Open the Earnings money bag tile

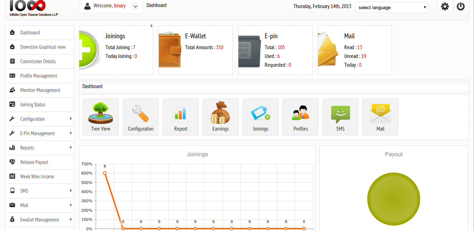(x=221, y=117)
